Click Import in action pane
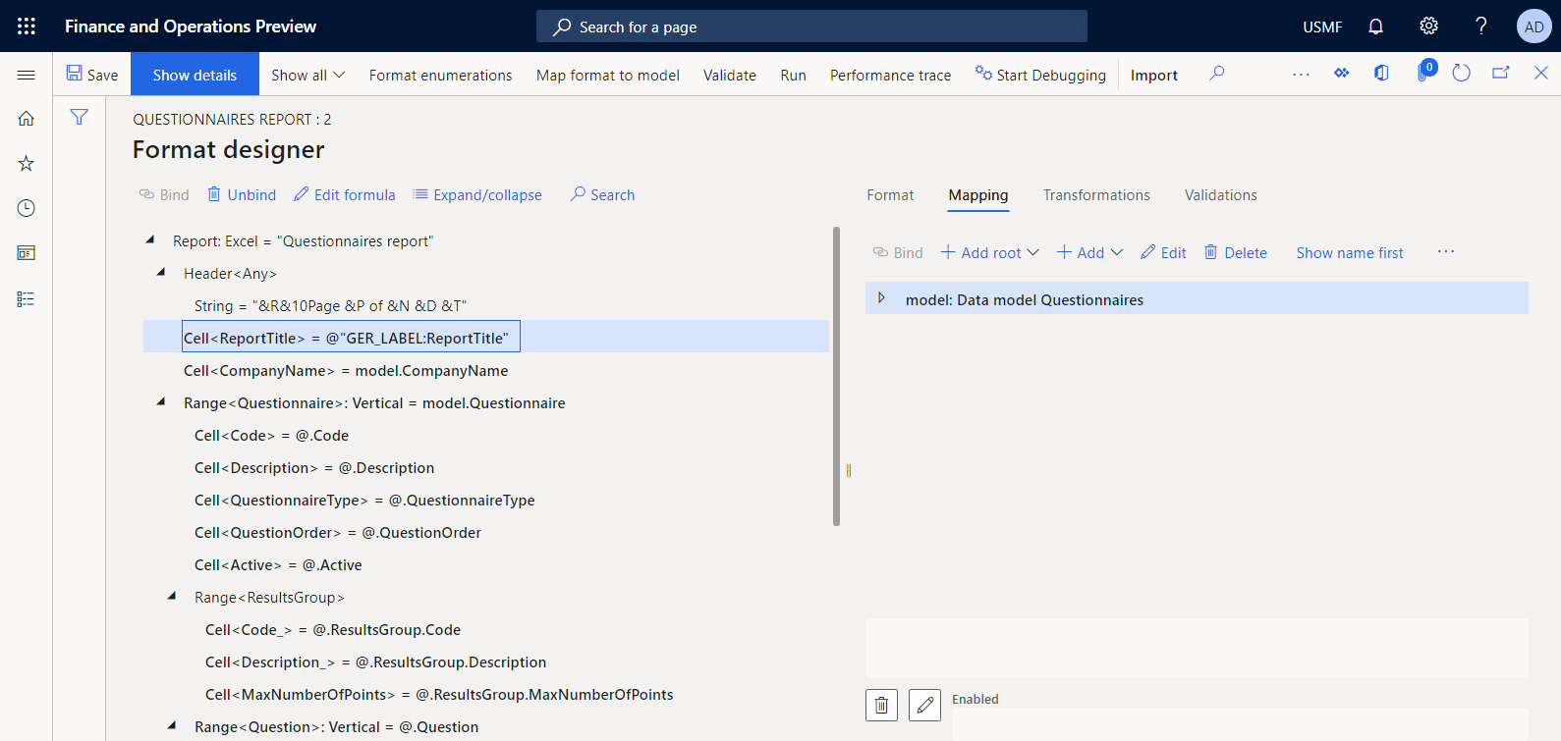 [x=1154, y=75]
